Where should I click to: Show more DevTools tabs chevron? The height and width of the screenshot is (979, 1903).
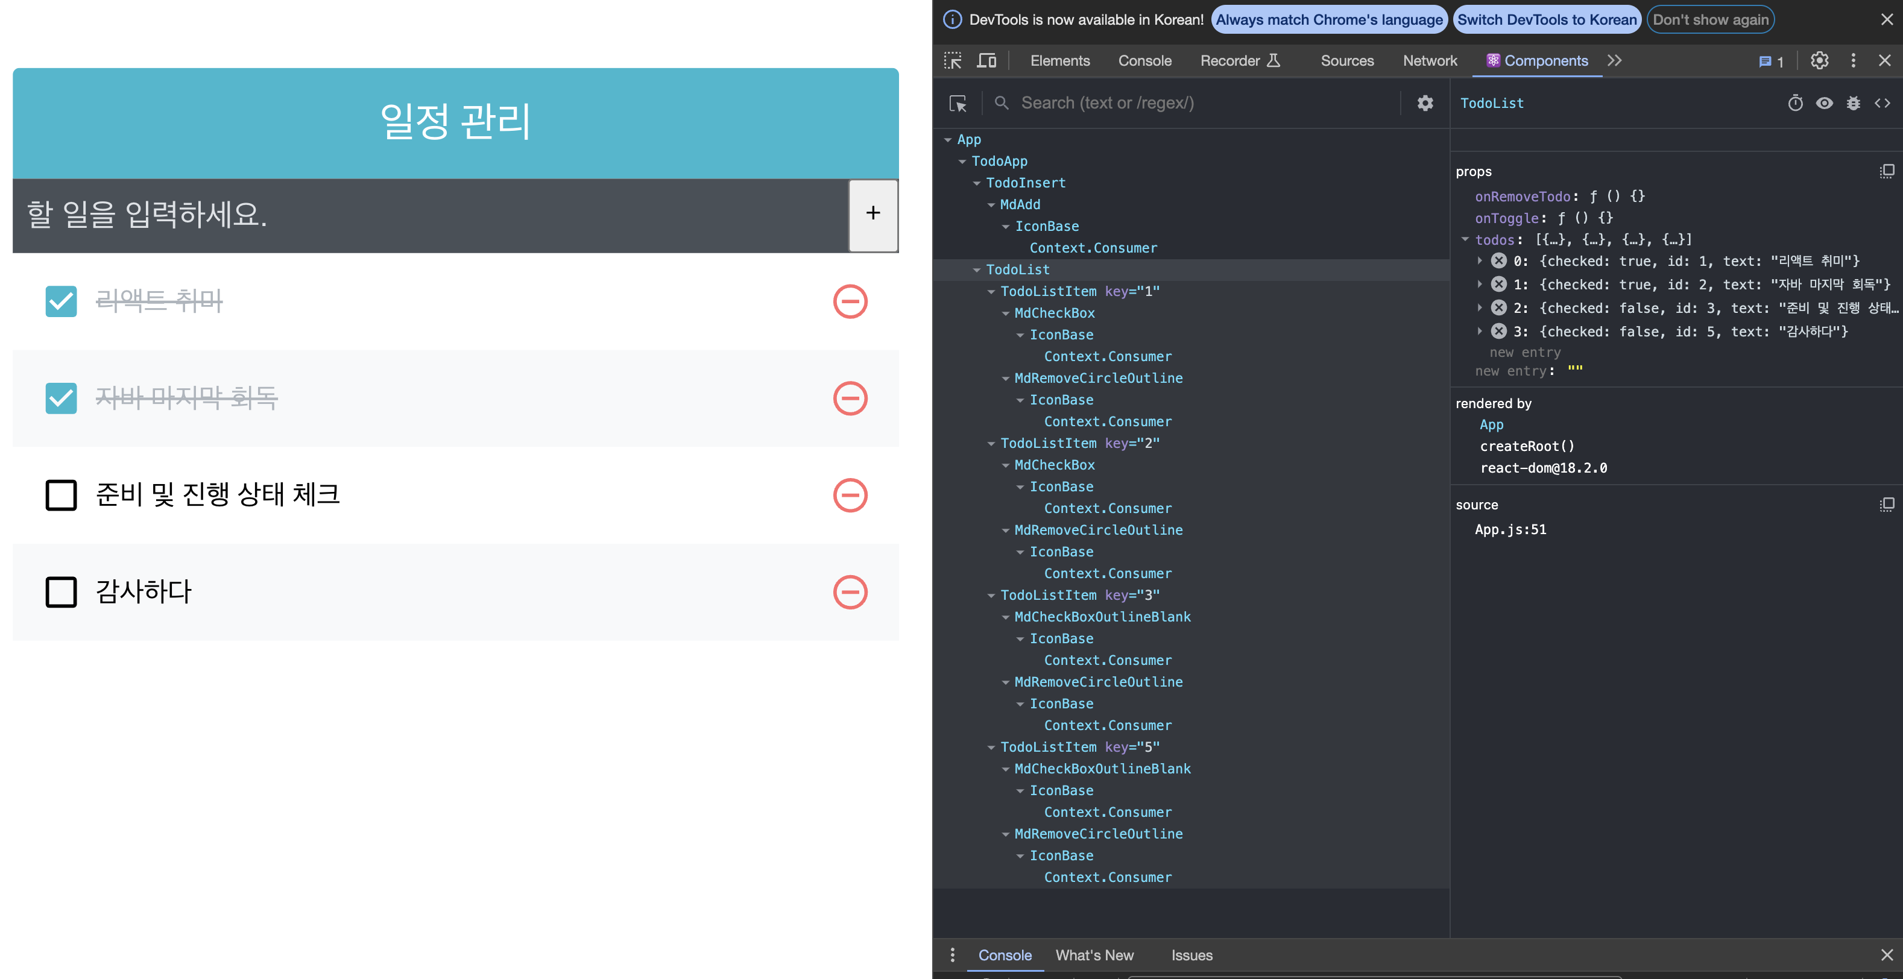[x=1614, y=60]
